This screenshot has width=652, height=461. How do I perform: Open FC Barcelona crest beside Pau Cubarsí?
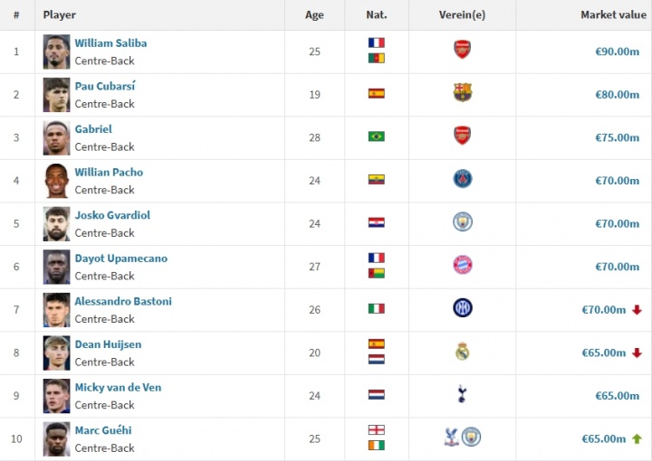tap(462, 93)
